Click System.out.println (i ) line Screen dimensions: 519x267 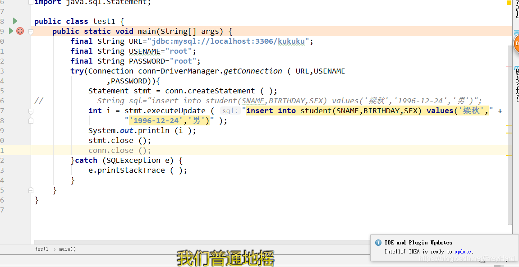point(142,130)
